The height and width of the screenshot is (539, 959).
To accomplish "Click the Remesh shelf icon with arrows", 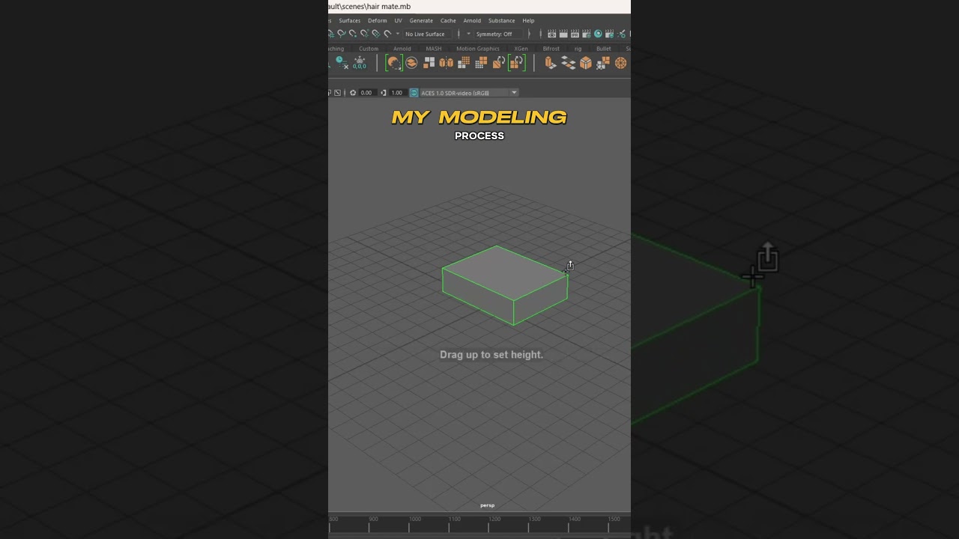I will [x=499, y=62].
